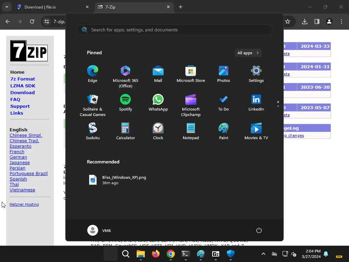Open 7-Zip from the taskbar
Image resolution: width=349 pixels, height=262 pixels.
(215, 254)
